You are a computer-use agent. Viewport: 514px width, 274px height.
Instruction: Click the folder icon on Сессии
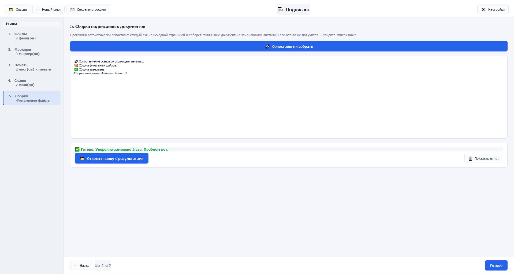click(11, 9)
